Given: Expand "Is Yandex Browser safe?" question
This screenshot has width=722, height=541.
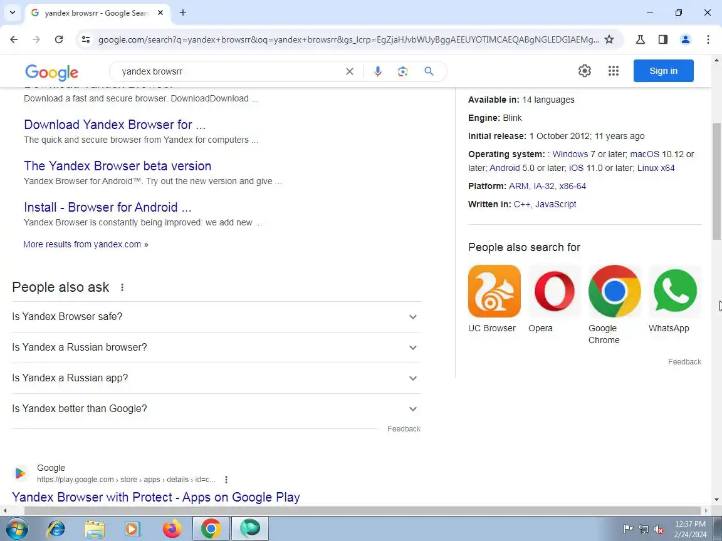Looking at the screenshot, I should coord(216,317).
